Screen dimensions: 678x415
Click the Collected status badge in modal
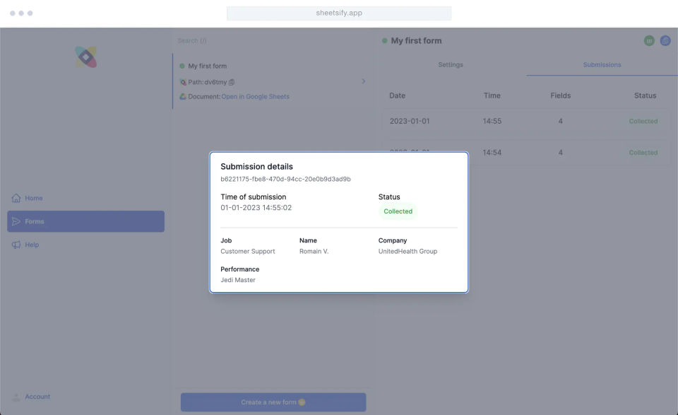tap(398, 211)
